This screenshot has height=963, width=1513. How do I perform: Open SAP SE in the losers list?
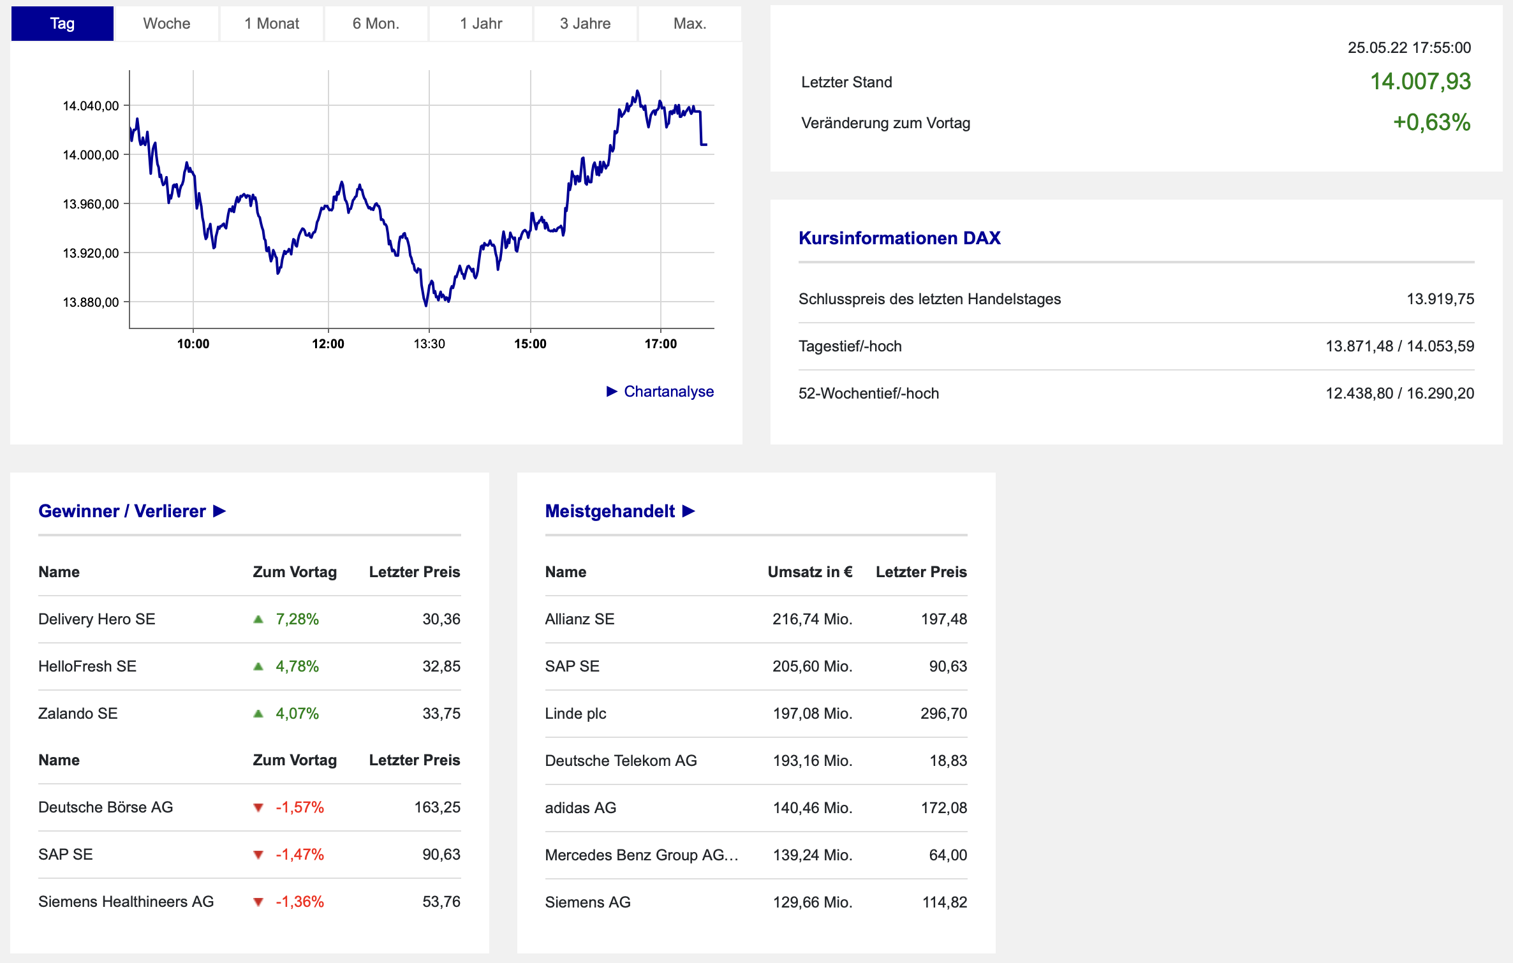(66, 855)
